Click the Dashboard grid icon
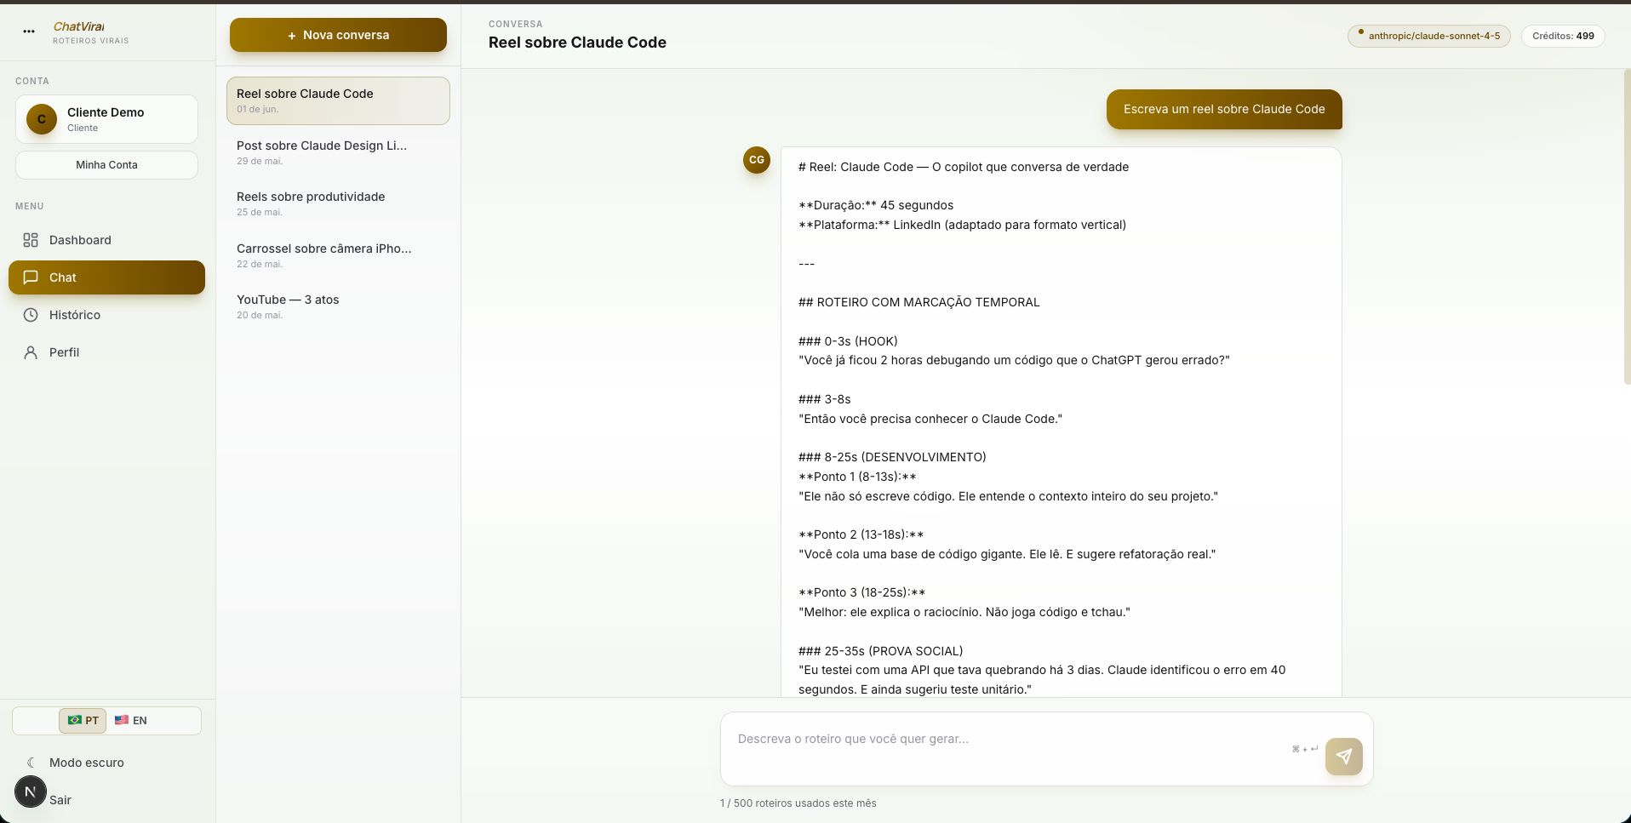The image size is (1631, 823). [x=31, y=240]
